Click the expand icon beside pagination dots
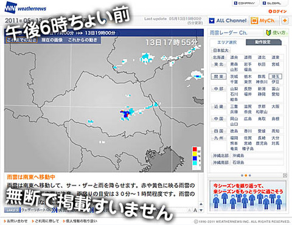The width and height of the screenshot is (292, 225). tap(285, 176)
